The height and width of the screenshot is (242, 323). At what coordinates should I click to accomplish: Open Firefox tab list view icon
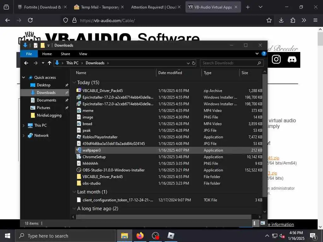coord(6,7)
